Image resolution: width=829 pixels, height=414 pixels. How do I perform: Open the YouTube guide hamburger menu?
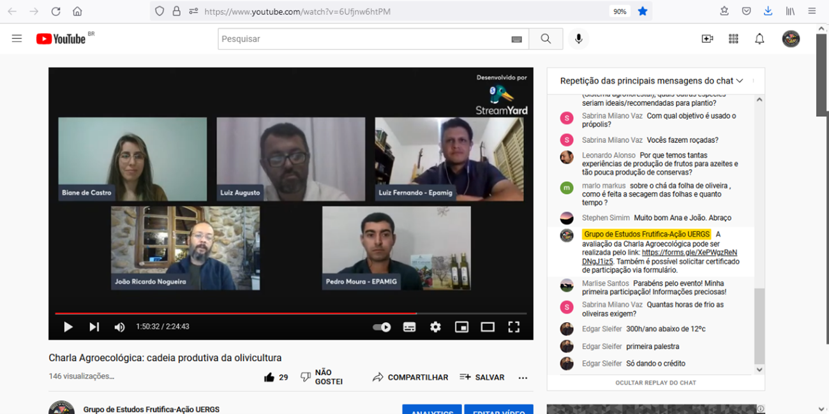(x=17, y=38)
